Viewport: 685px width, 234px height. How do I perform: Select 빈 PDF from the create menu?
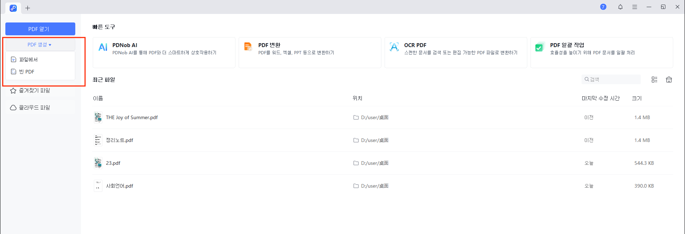pyautogui.click(x=40, y=72)
